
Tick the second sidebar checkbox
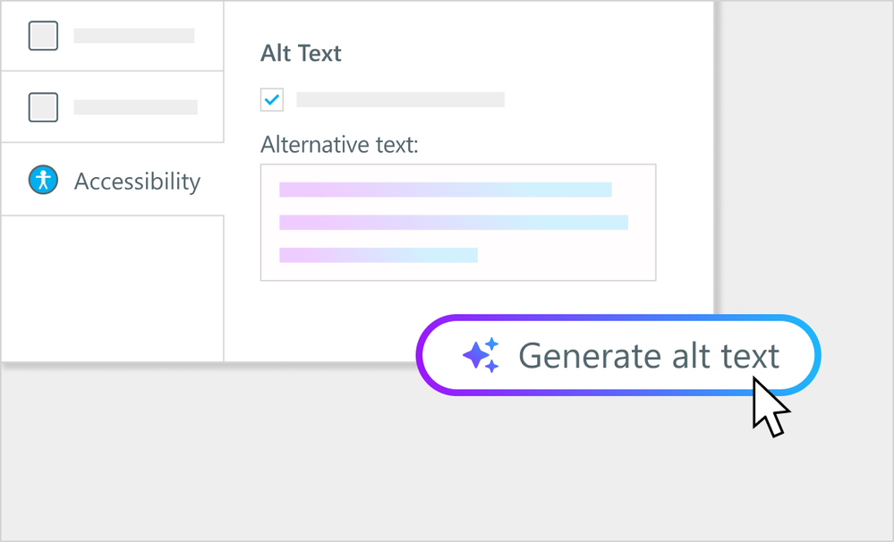click(x=44, y=107)
